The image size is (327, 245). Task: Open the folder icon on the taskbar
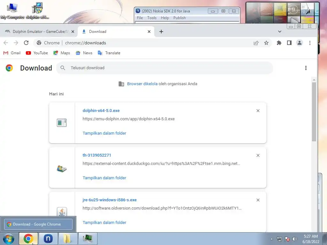pos(68,239)
